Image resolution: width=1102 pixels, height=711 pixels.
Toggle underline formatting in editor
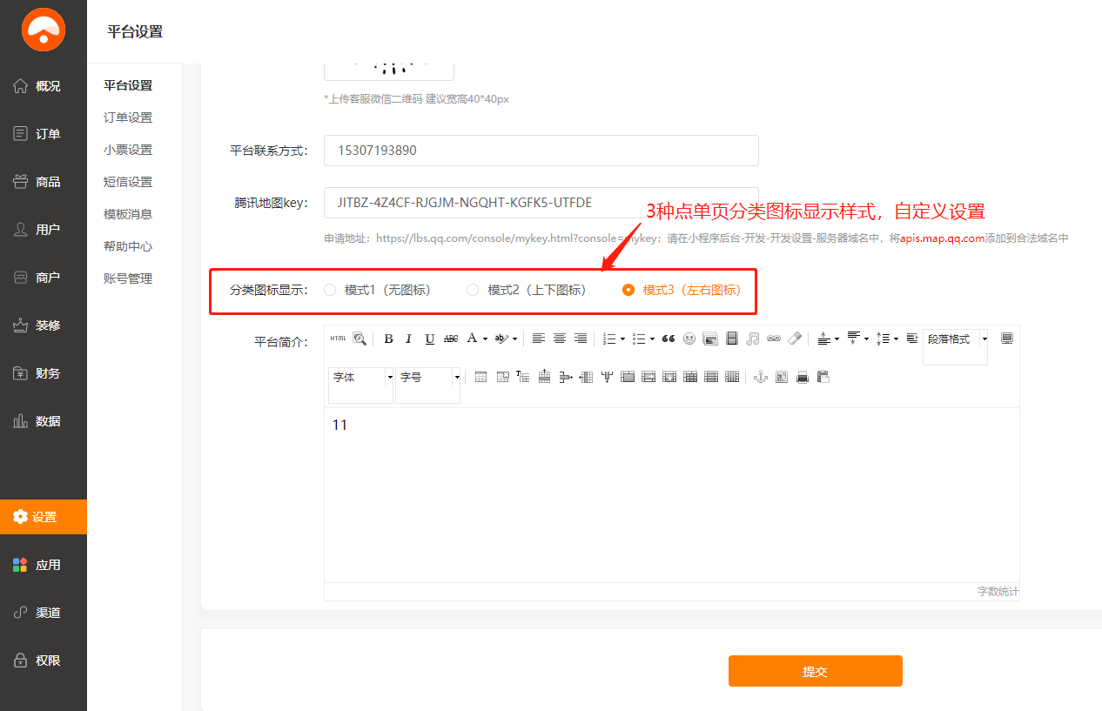[430, 339]
